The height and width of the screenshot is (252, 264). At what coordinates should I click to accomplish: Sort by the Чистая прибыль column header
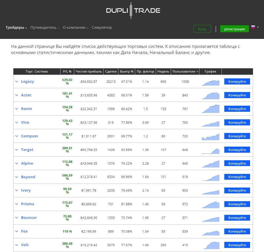(x=89, y=71)
